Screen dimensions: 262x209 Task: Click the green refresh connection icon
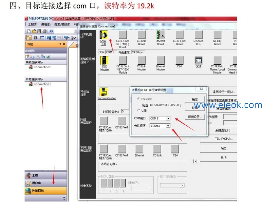48,57
